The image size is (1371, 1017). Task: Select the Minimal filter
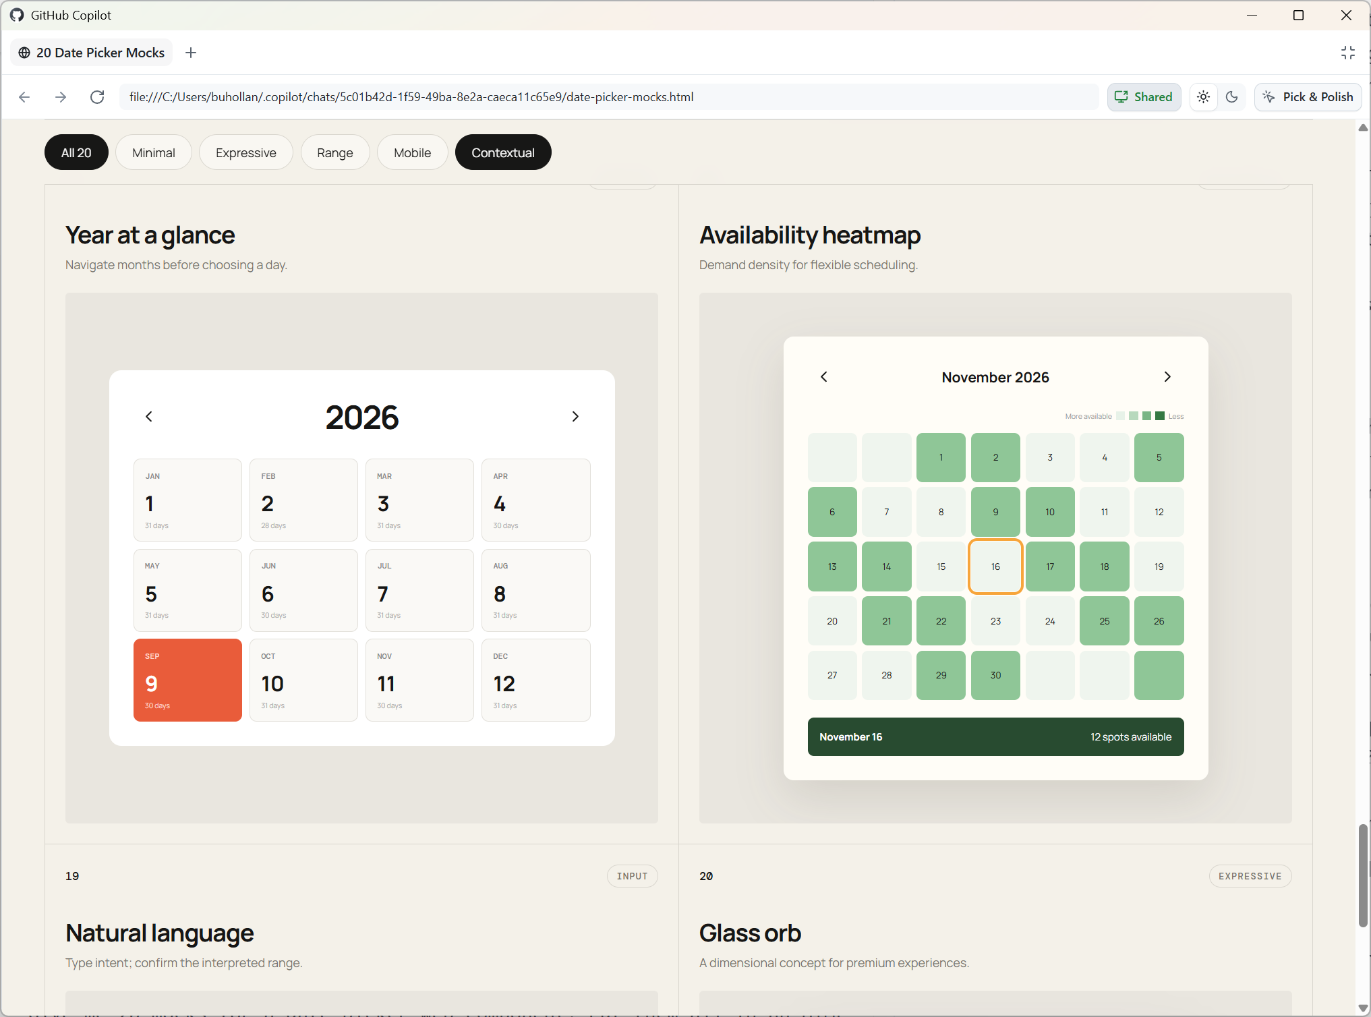(x=154, y=152)
